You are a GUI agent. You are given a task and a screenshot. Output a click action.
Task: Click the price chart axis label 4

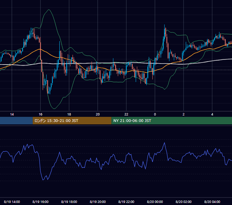(x=212, y=114)
